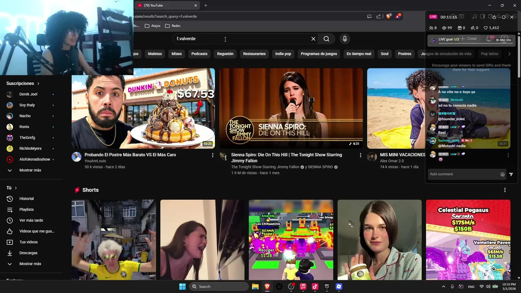Open The Tonight Show Starring Jimmy Fallon channel
Screen dimensions: 521x293
[265, 167]
